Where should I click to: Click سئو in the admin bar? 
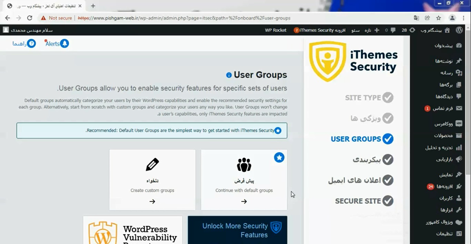point(355,30)
